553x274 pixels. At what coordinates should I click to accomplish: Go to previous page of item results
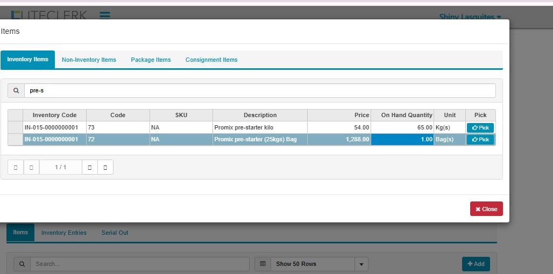[31, 168]
